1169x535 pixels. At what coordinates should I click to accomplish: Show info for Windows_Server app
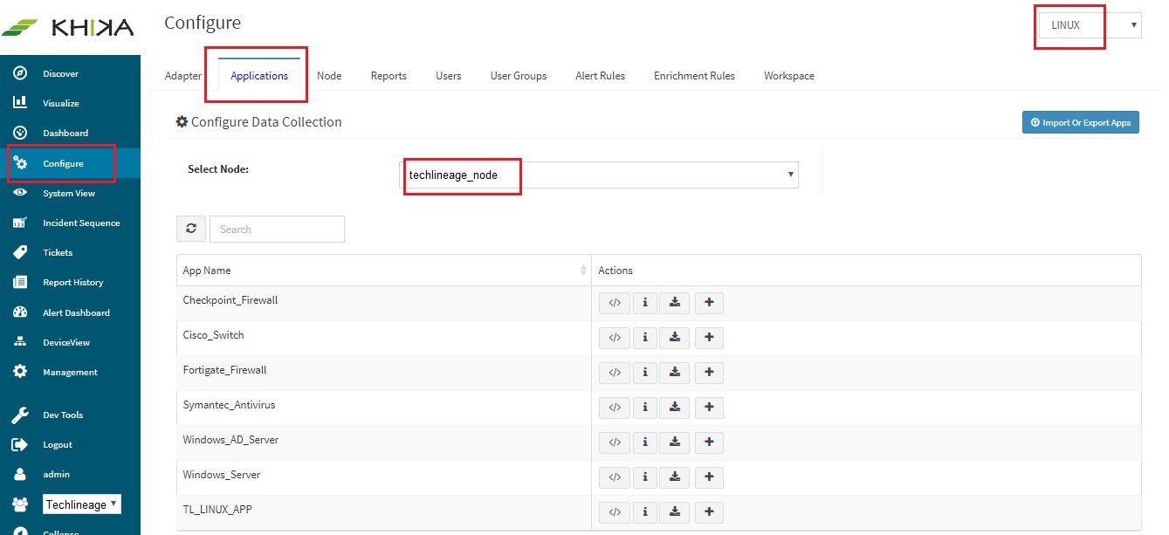click(x=644, y=477)
